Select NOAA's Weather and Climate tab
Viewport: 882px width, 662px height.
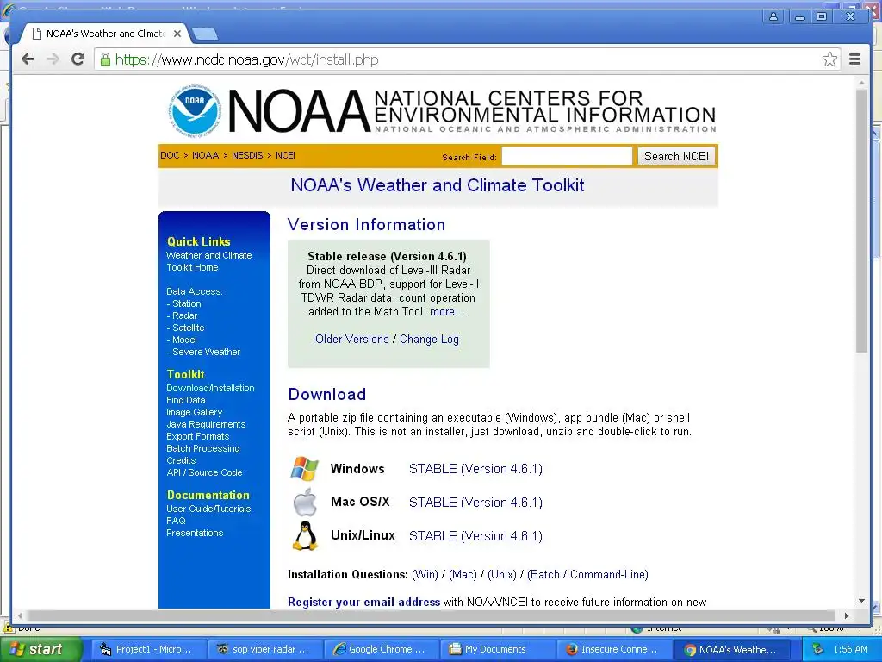point(105,34)
